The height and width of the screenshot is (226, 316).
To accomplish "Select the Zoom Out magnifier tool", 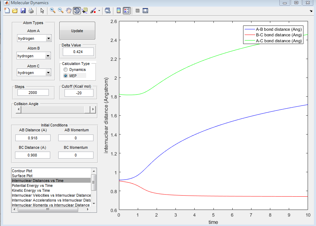I will click(61, 10).
